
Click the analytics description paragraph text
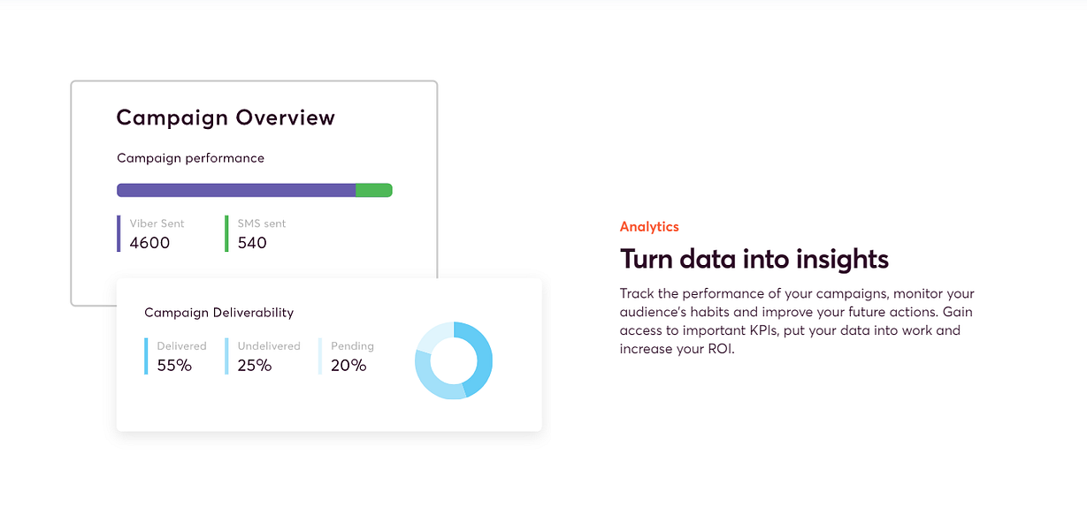click(x=796, y=321)
